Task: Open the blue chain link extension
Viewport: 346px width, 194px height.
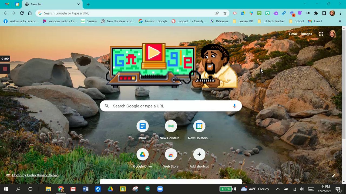Action: coord(284,13)
